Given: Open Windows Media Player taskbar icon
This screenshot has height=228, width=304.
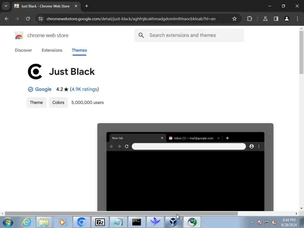Looking at the screenshot, I should click(x=63, y=222).
